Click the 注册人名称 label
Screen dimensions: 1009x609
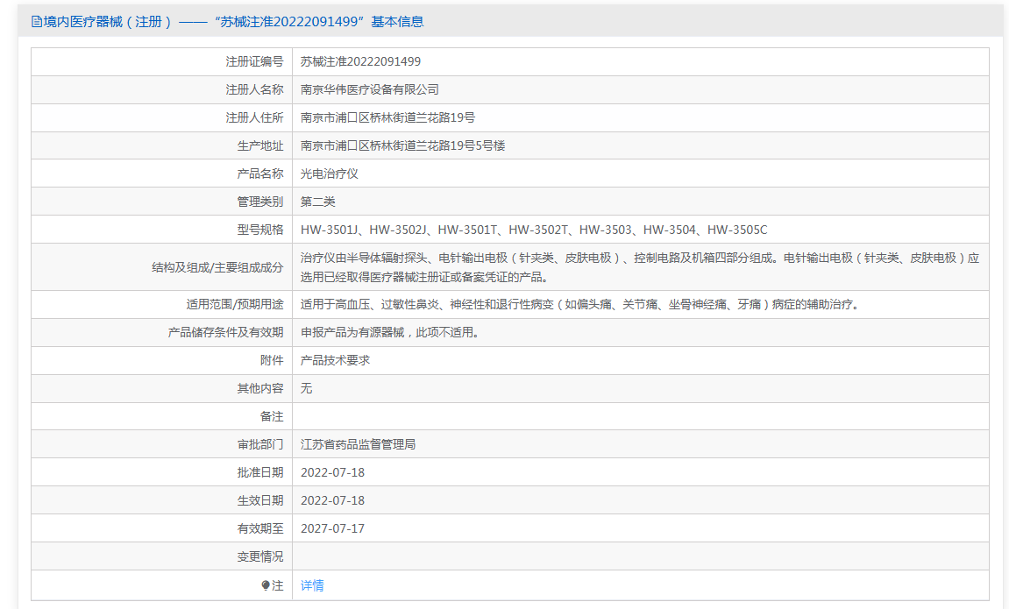click(254, 90)
